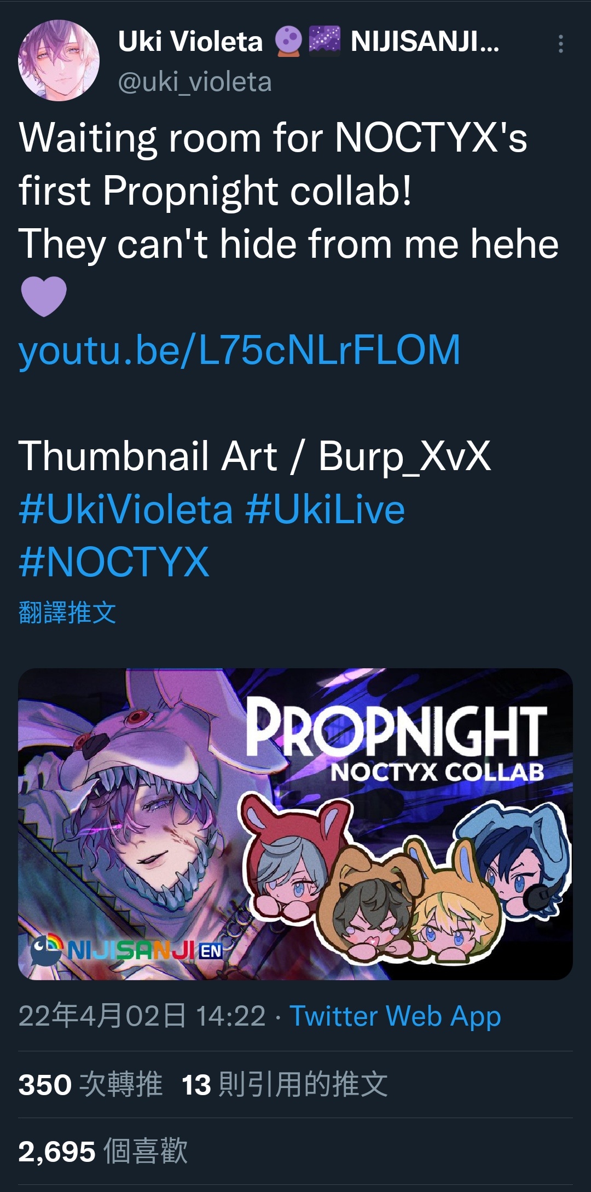Open the three-dot tweet options menu
591x1192 pixels.
[x=560, y=44]
